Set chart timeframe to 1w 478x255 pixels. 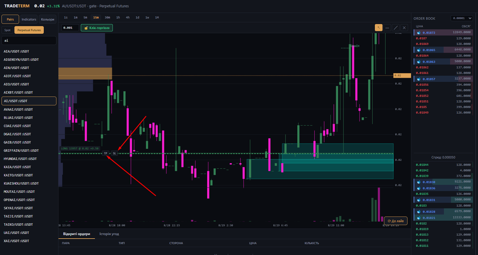(147, 18)
